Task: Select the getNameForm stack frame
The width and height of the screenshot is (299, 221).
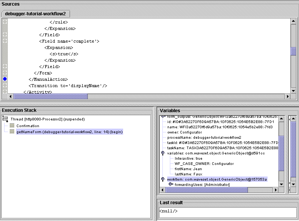Action: click(x=70, y=132)
